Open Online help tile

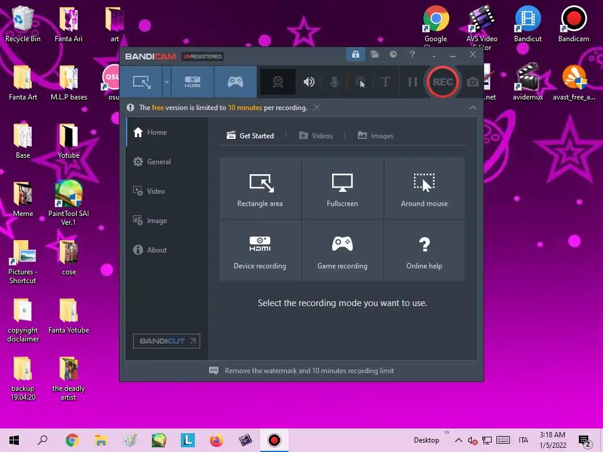click(x=424, y=251)
